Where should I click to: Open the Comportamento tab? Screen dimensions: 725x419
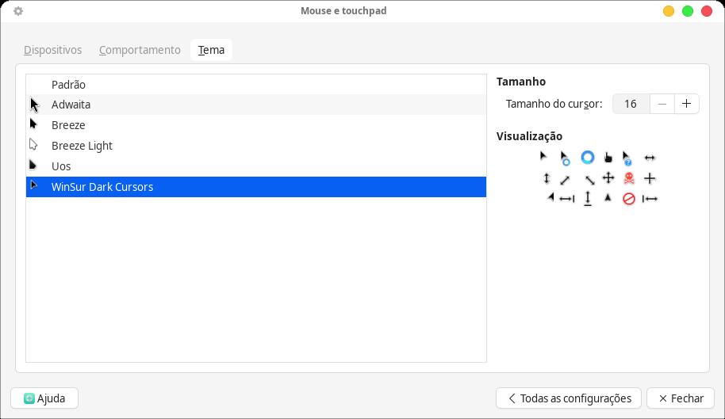click(140, 50)
